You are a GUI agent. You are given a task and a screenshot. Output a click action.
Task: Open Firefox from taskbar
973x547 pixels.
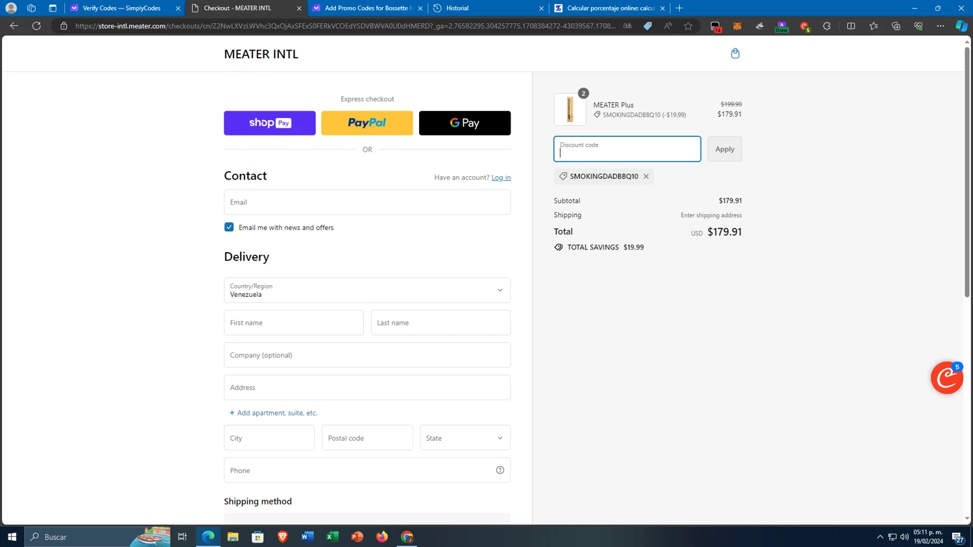point(382,537)
